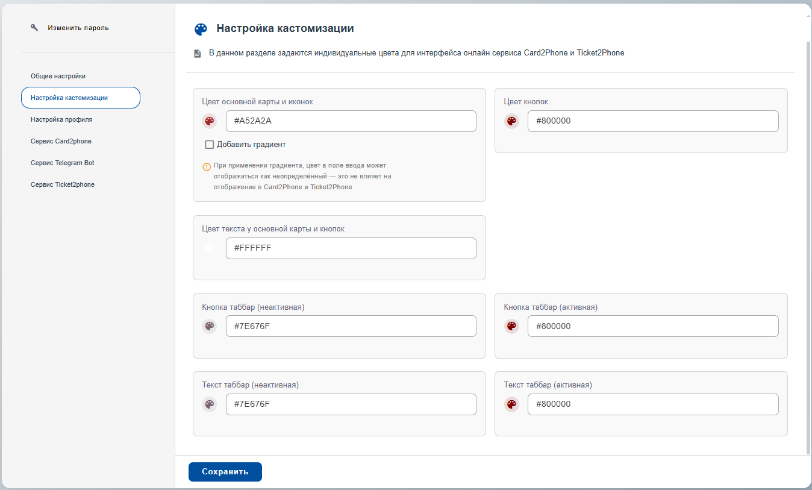Click the key icon beside Изменить пароль

coord(34,28)
